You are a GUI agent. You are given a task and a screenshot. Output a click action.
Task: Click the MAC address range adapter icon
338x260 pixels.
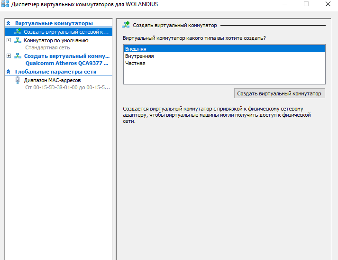click(x=18, y=80)
